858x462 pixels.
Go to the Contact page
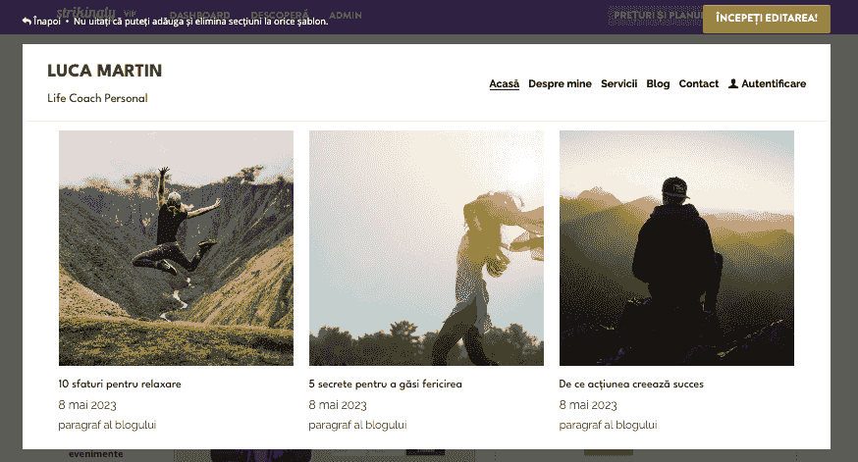pos(698,83)
